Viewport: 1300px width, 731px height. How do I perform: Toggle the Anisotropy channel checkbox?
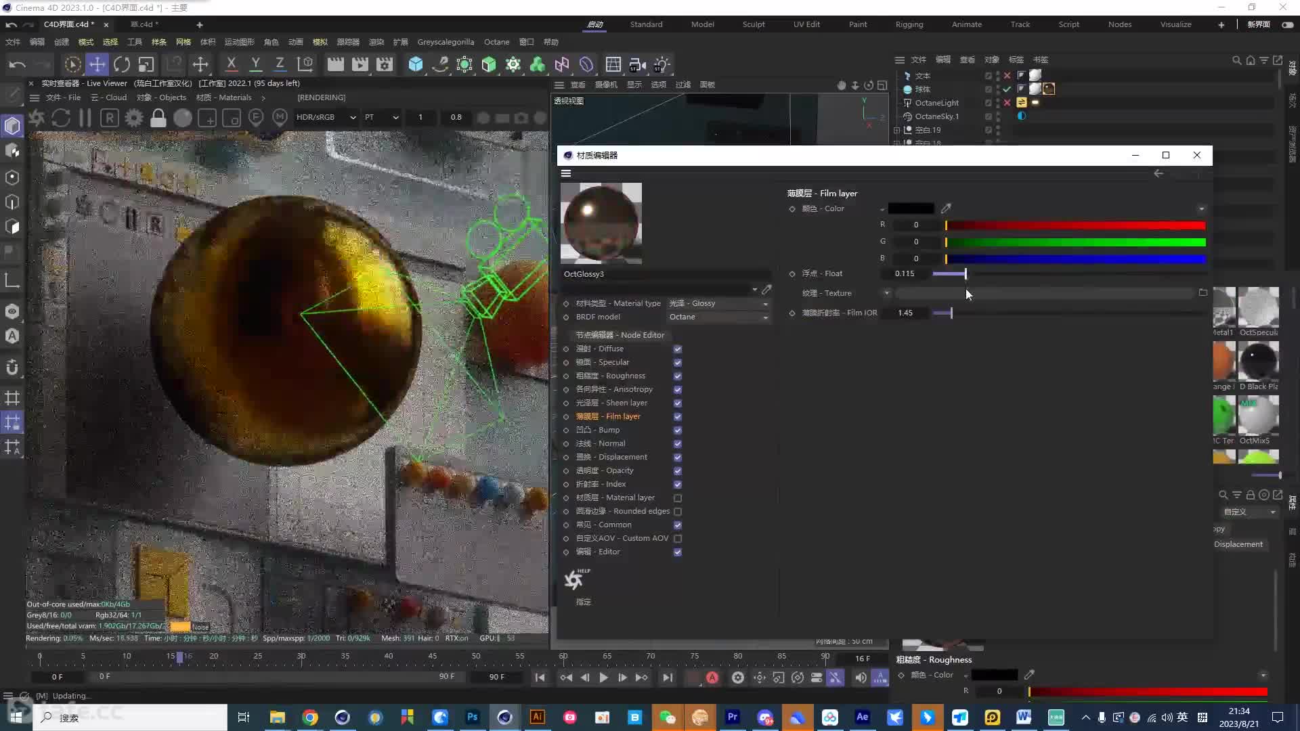(x=678, y=390)
